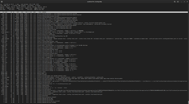Select the /sbin/init process row
Image resolution: width=189 pixels, height=104 pixels.
coord(94,35)
